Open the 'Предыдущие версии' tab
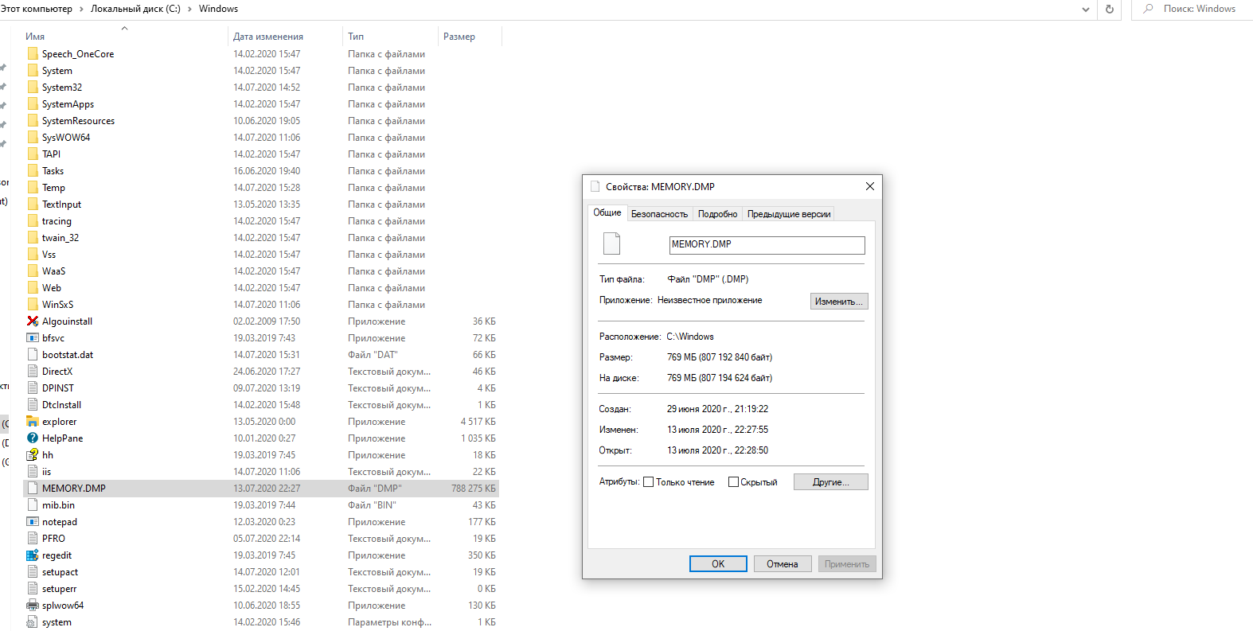 pos(788,214)
